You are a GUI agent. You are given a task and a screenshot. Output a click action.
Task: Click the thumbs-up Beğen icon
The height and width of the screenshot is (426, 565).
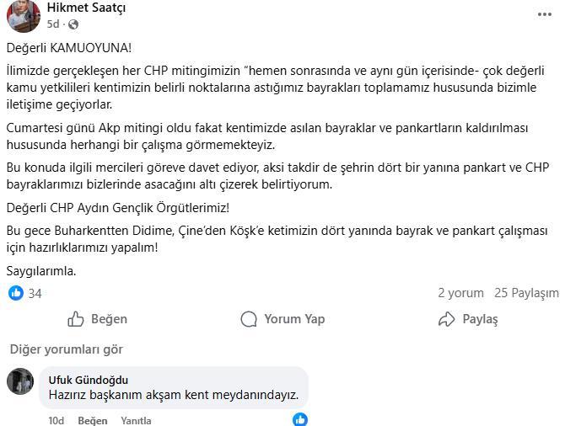[76, 319]
